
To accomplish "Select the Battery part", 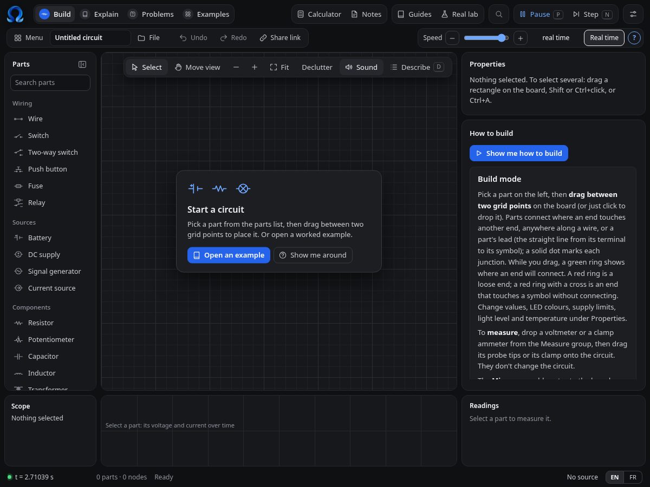I will pyautogui.click(x=50, y=238).
